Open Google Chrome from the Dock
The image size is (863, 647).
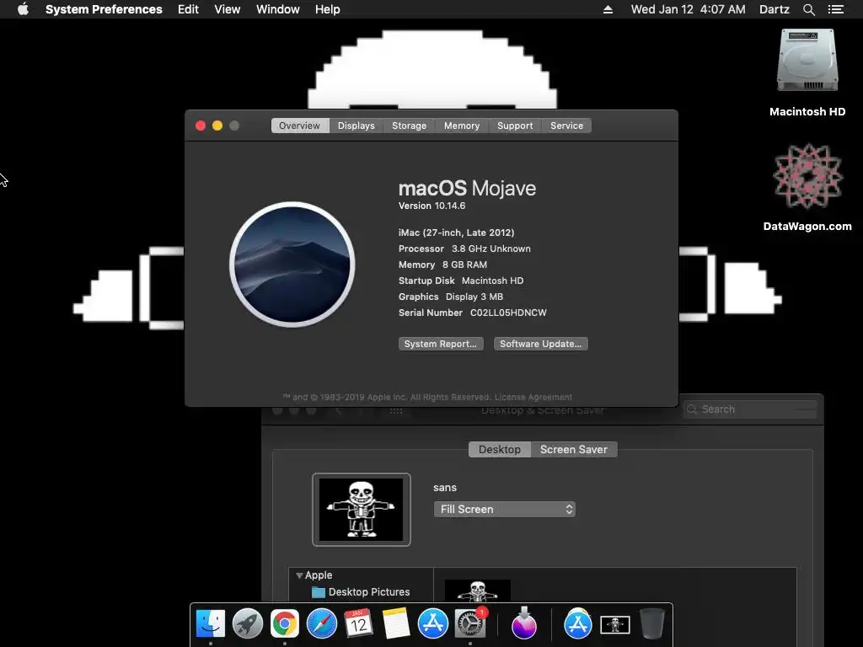point(285,624)
